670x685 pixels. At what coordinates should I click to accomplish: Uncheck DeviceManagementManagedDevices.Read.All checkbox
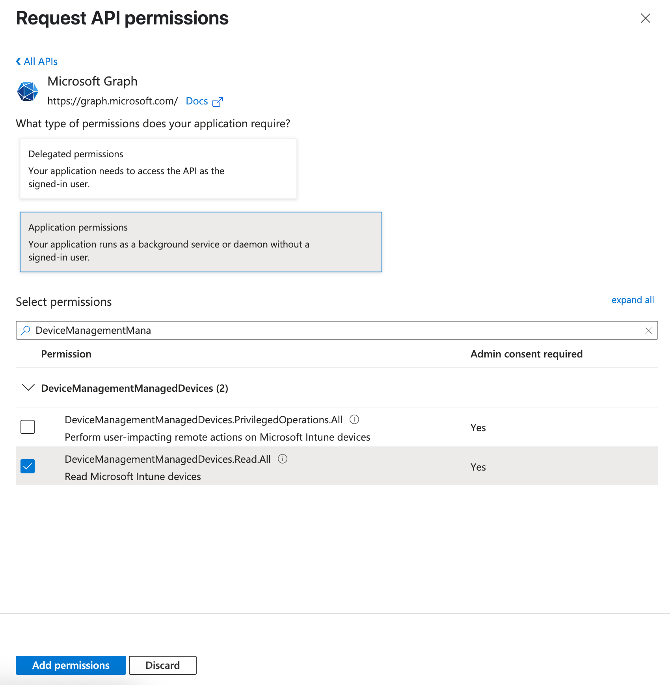(x=28, y=466)
